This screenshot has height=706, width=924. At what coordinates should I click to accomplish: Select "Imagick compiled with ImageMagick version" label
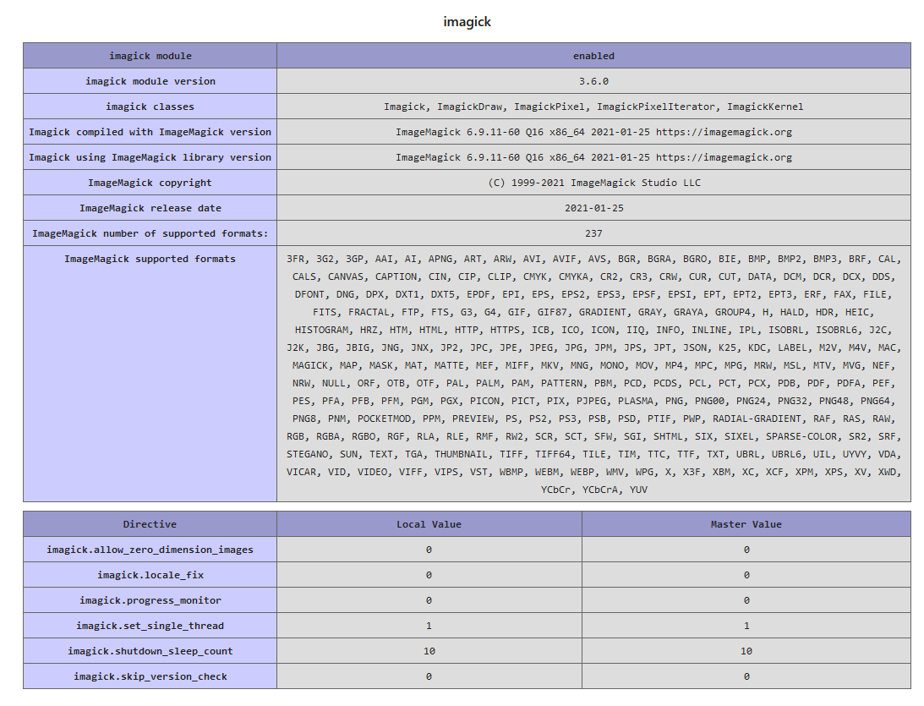coord(150,131)
